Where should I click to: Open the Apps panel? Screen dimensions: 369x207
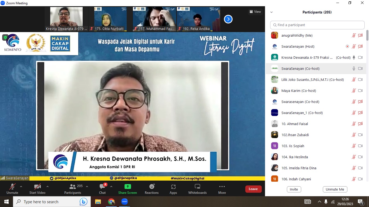(x=173, y=187)
